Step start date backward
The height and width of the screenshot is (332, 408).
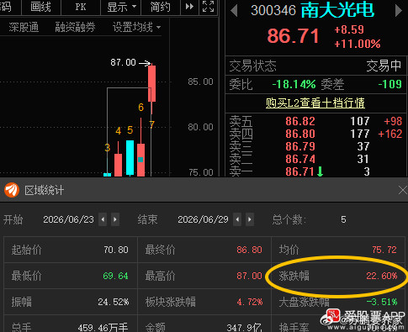pyautogui.click(x=103, y=219)
